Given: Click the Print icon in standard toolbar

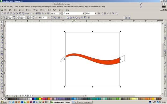Looking at the screenshot, I should click(14, 13).
